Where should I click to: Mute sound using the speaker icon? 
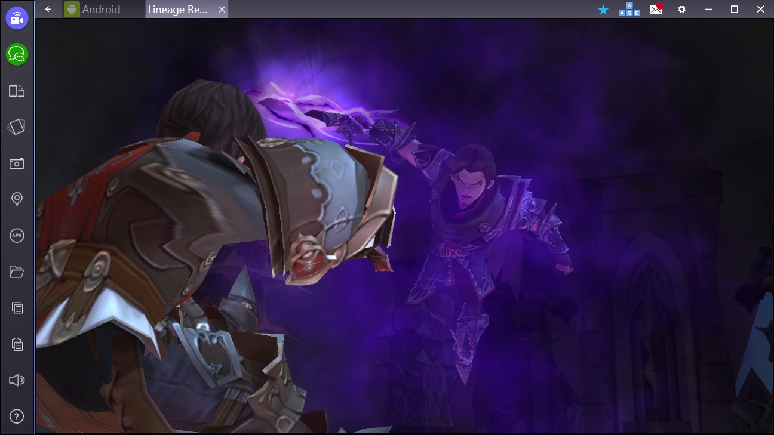17,380
